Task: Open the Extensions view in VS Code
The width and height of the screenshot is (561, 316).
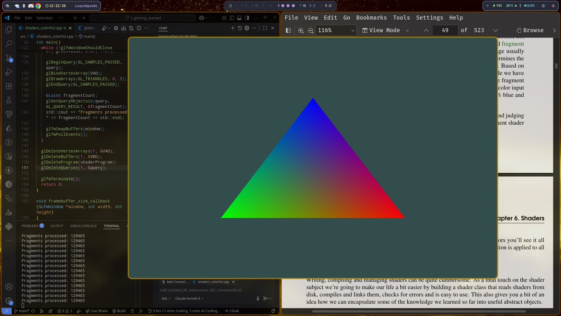Action: [8, 86]
